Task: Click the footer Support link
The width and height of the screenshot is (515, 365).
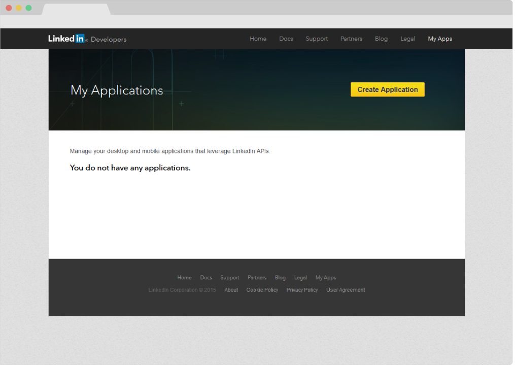Action: pyautogui.click(x=230, y=278)
